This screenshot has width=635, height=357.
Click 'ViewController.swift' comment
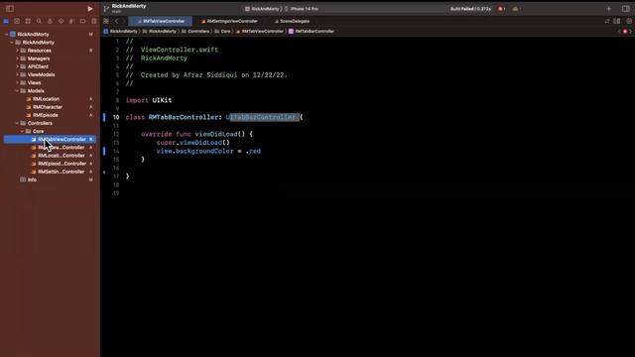point(180,50)
